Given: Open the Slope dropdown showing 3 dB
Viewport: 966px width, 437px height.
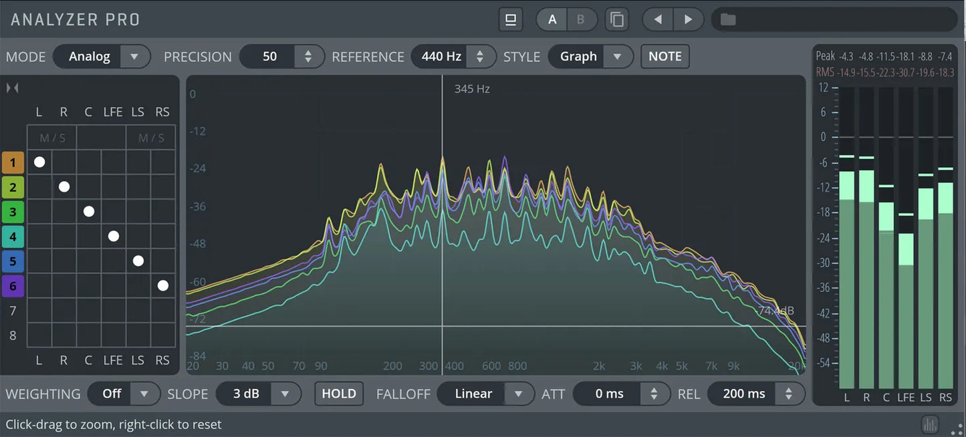Looking at the screenshot, I should click(x=259, y=394).
